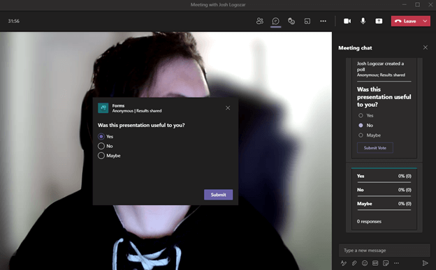Viewport: 436px width, 270px height.
Task: Send the chat message
Action: coord(425,263)
